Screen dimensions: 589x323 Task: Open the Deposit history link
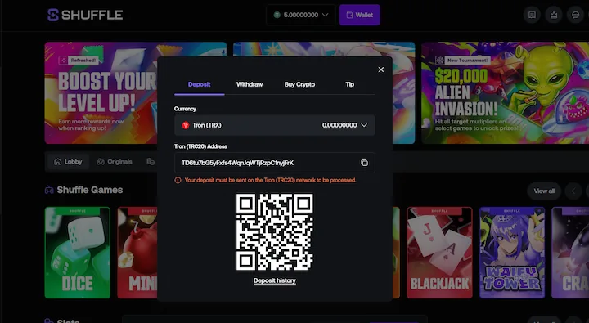coord(275,280)
